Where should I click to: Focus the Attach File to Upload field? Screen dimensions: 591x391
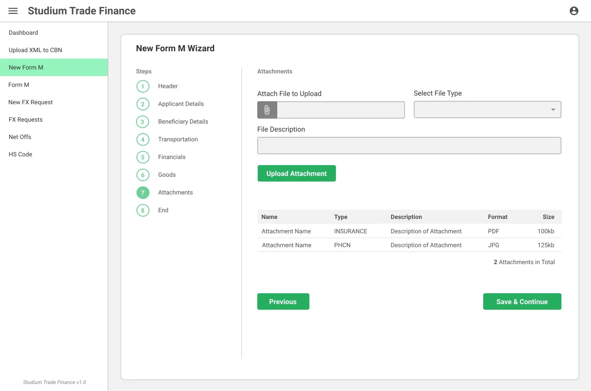pyautogui.click(x=341, y=110)
